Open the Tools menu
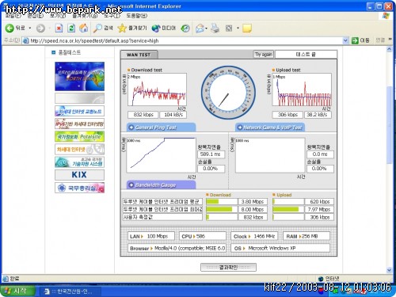The width and height of the screenshot is (396, 297). 112,16
